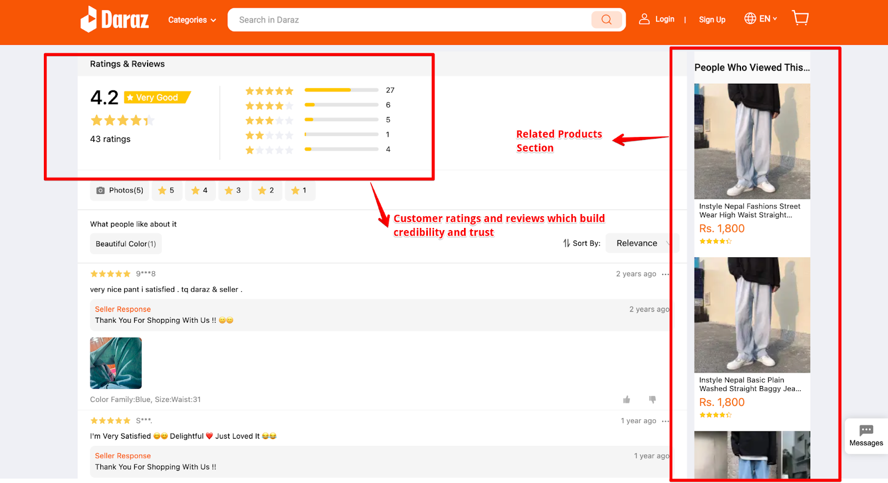Filter reviews by 3 stars
This screenshot has width=888, height=483.
point(233,190)
